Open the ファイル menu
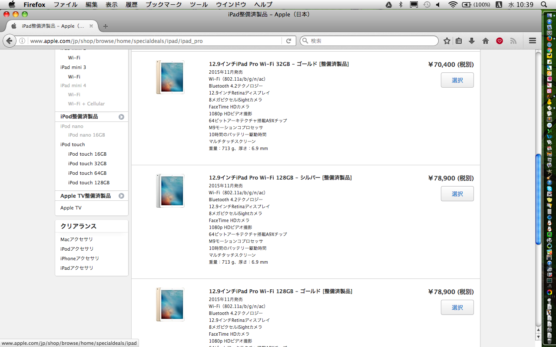The width and height of the screenshot is (556, 347). (66, 4)
